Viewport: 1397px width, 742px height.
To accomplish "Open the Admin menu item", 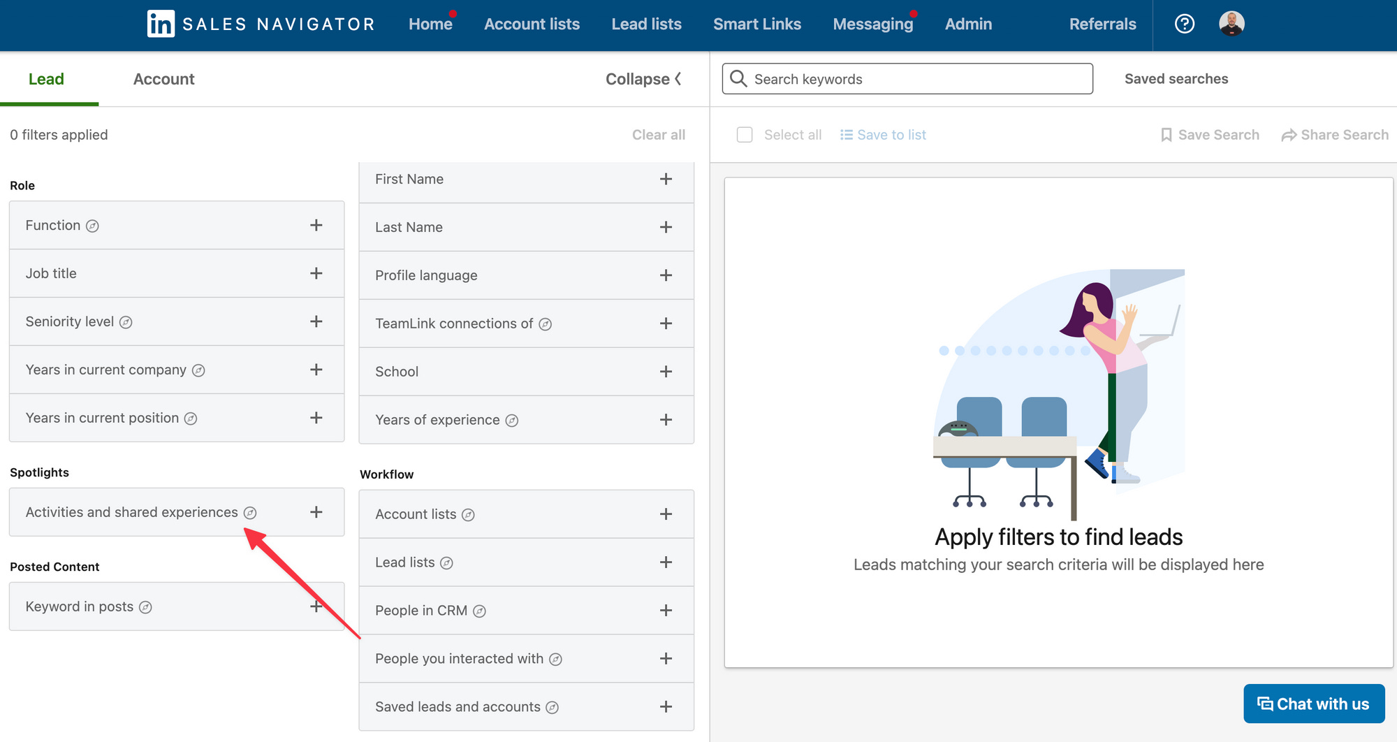I will [968, 24].
